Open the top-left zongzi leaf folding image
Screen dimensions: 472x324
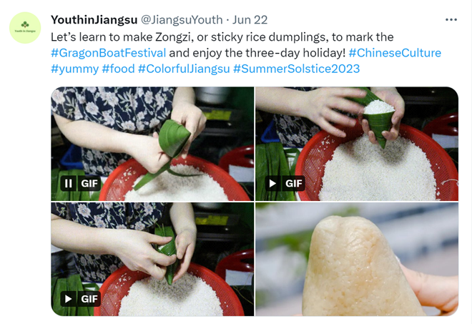(152, 144)
